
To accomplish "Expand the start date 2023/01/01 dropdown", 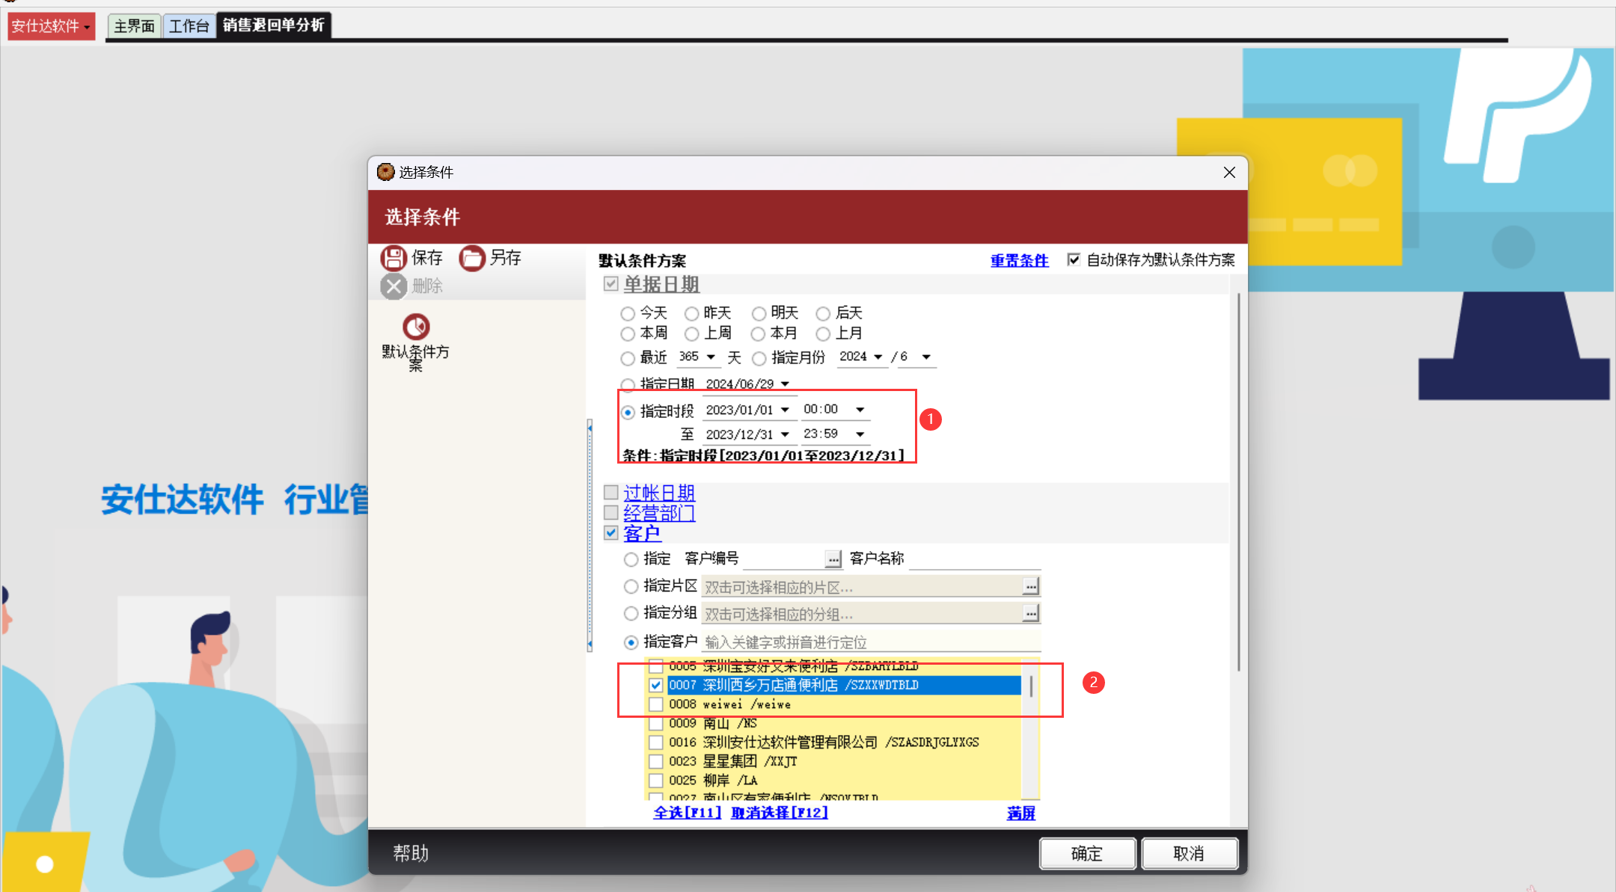I will [x=785, y=410].
